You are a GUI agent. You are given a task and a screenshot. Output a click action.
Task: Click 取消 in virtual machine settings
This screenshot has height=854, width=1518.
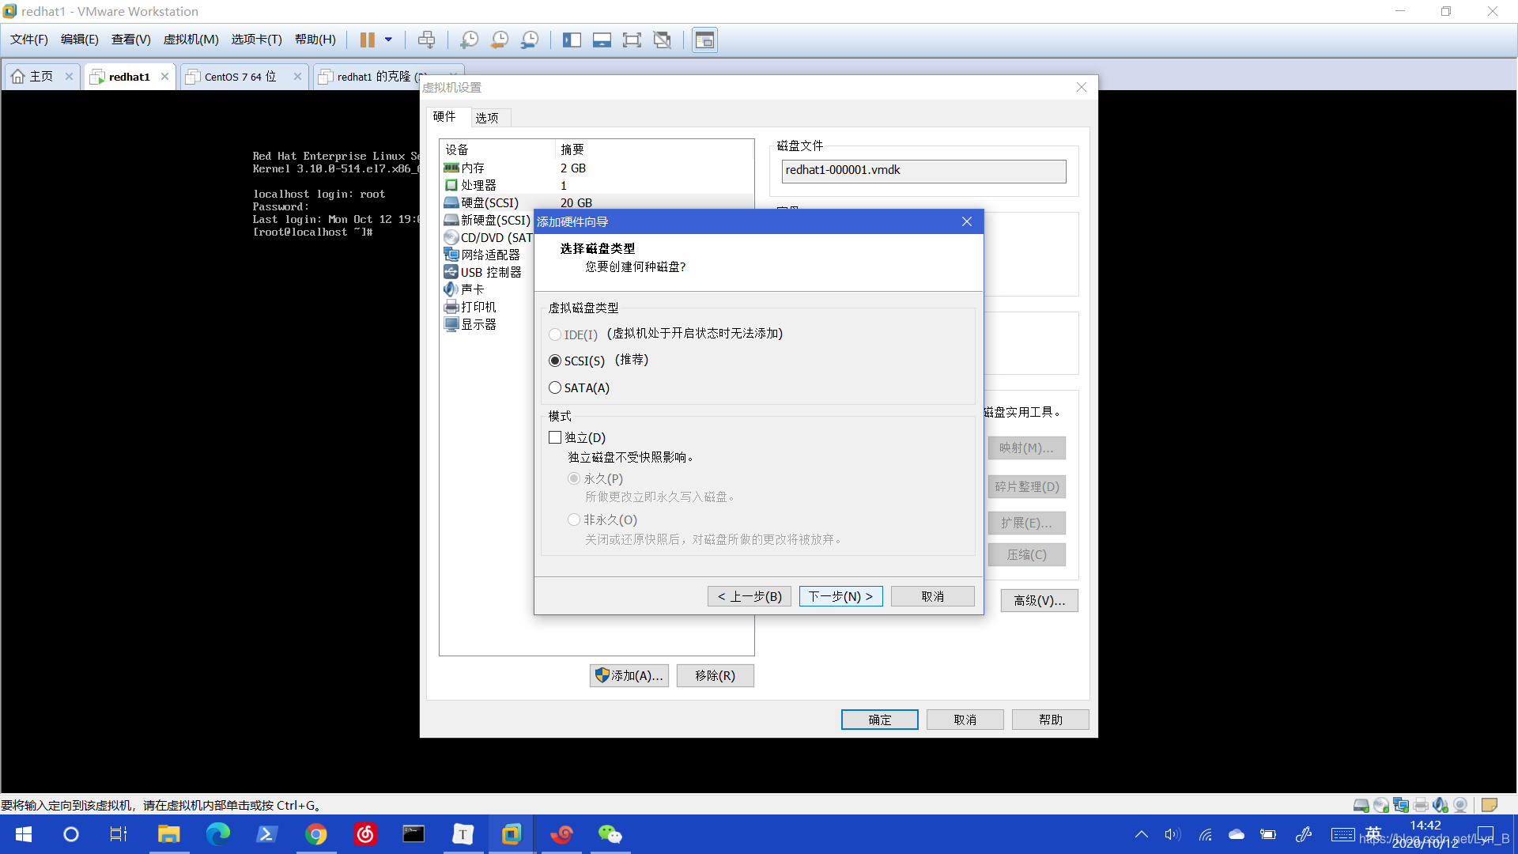[965, 720]
